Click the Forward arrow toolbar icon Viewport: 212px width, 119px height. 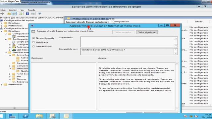[2, 14]
